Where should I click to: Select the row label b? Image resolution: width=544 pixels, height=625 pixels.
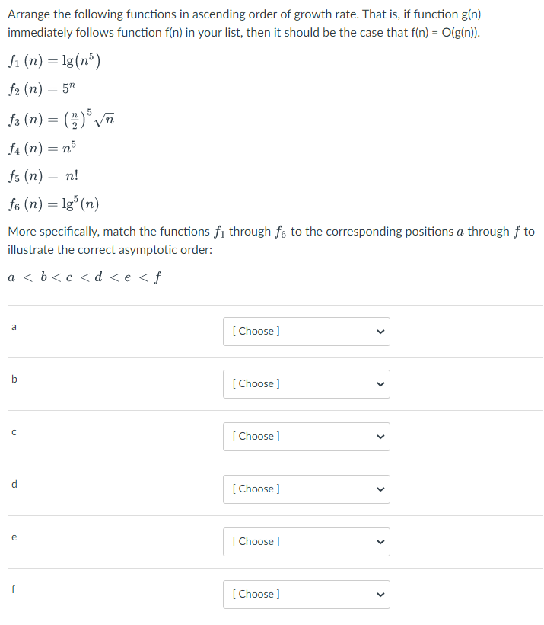(14, 379)
